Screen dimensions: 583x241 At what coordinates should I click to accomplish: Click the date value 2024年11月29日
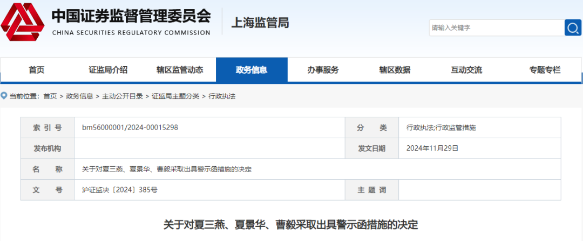pos(432,148)
